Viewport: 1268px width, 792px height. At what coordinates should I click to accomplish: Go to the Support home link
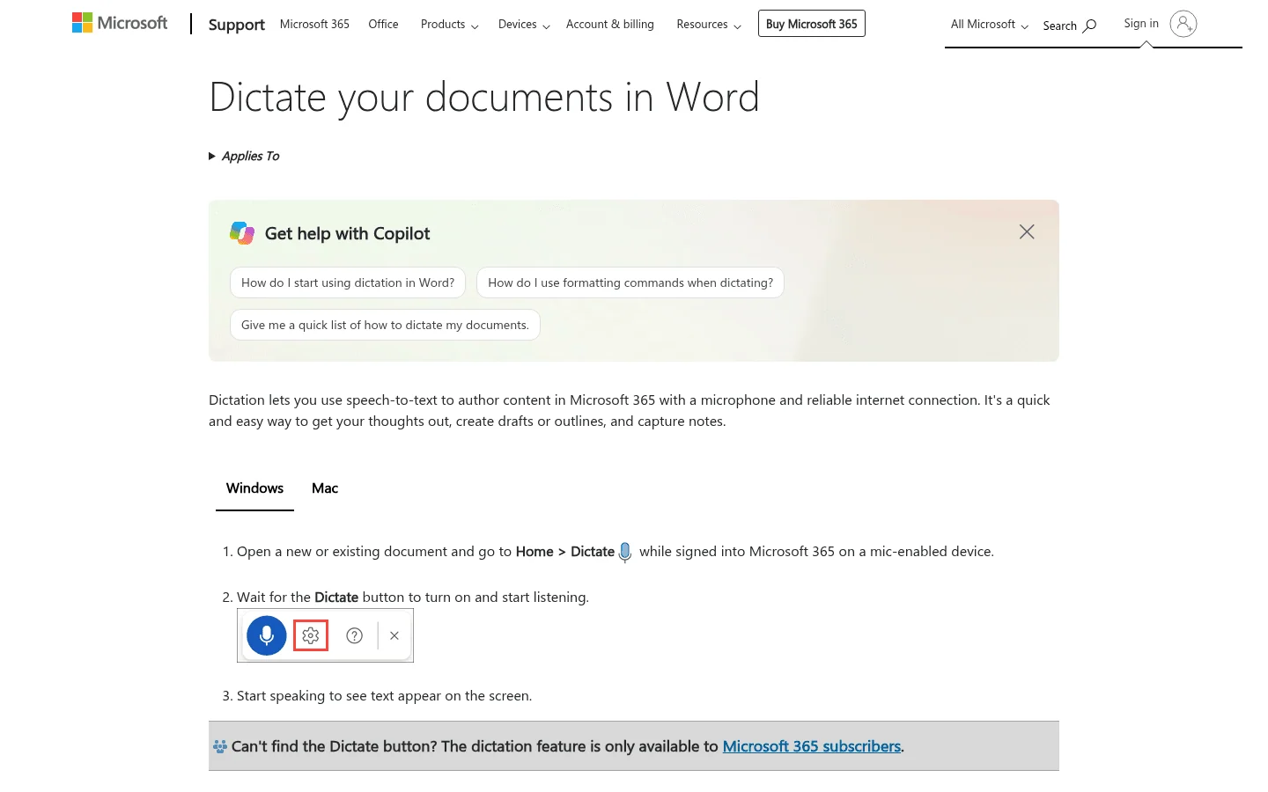click(x=236, y=25)
